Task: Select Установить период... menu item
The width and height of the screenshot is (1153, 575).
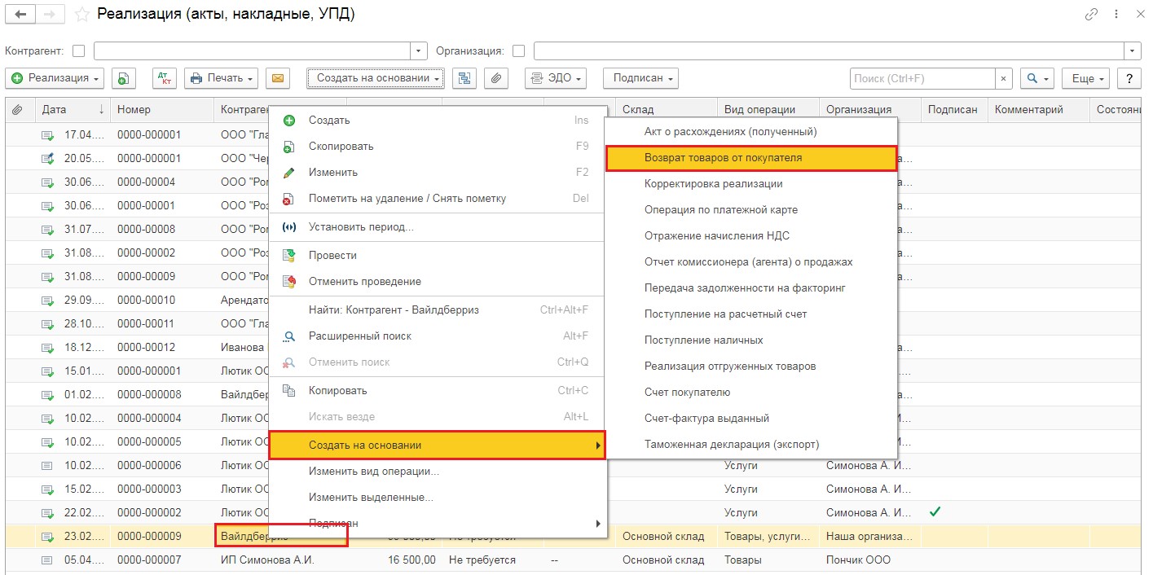Action: (x=438, y=227)
